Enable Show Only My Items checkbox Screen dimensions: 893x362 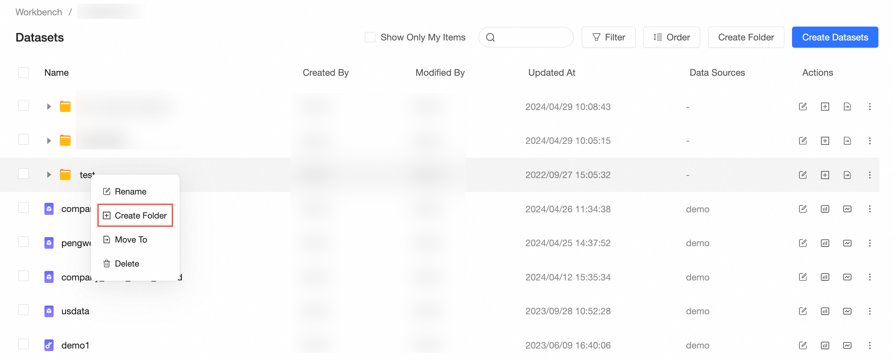[x=370, y=37]
